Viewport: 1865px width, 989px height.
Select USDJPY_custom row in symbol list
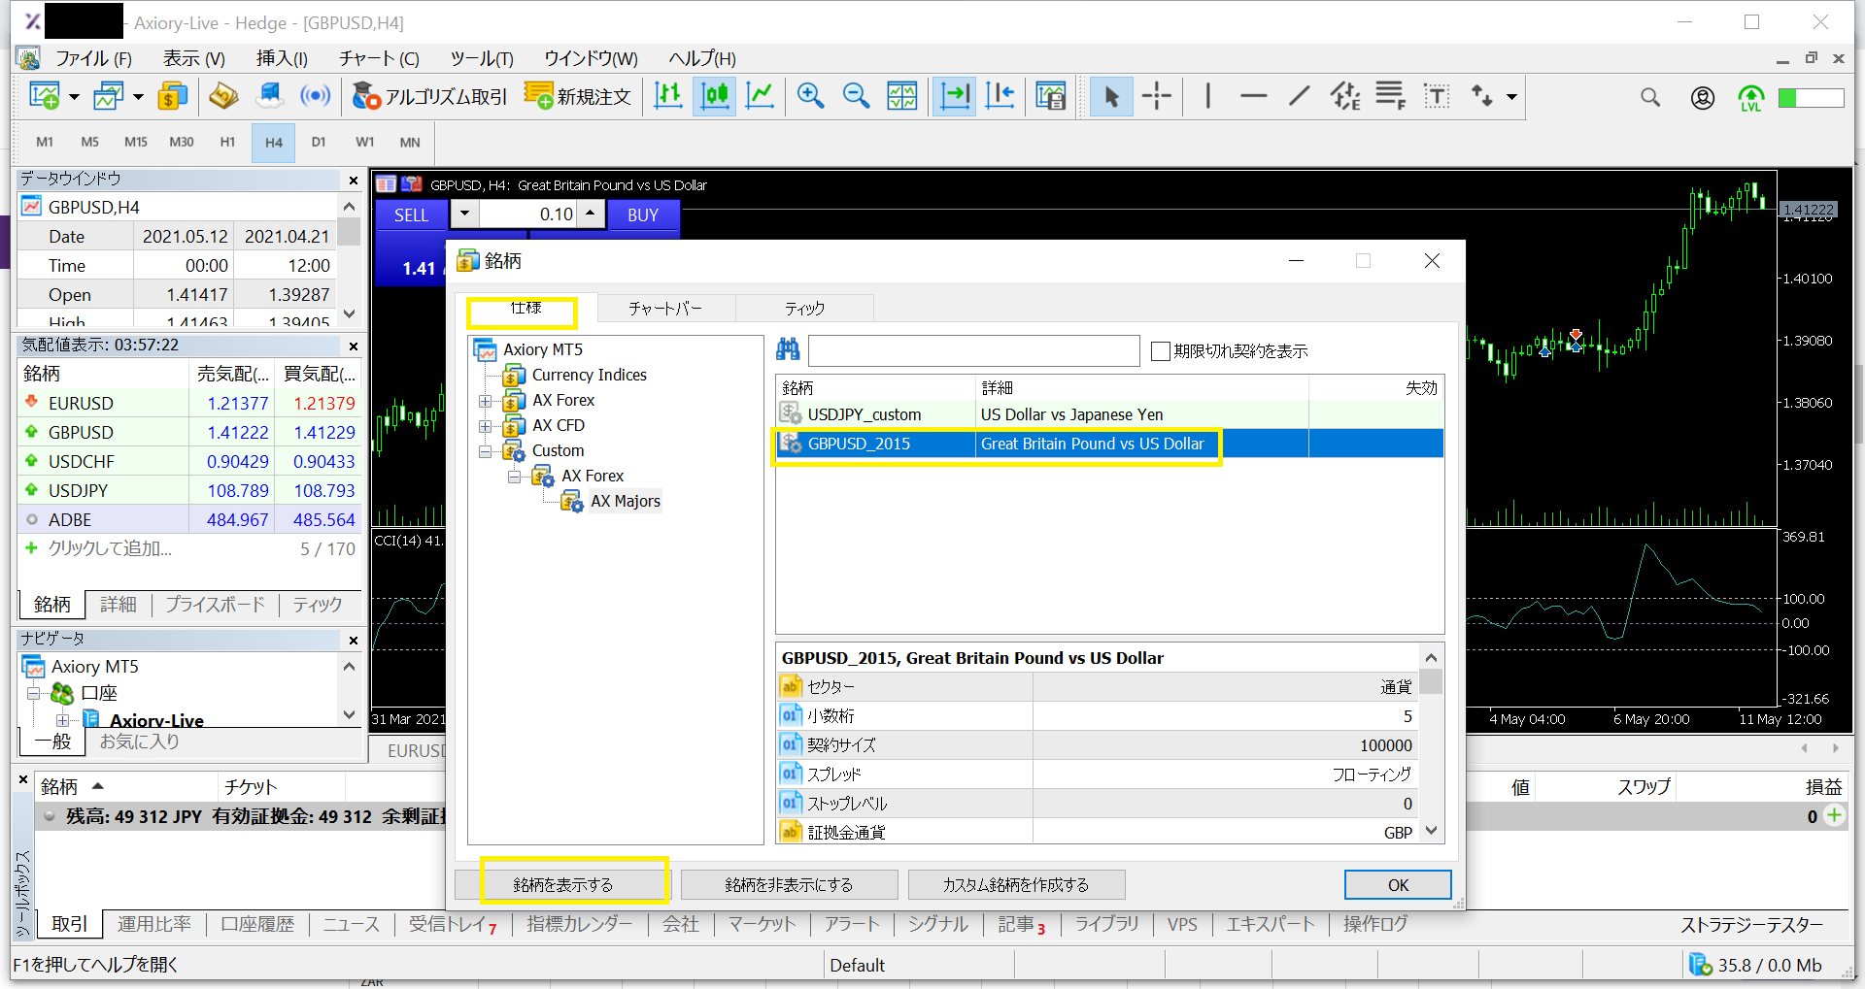1109,414
